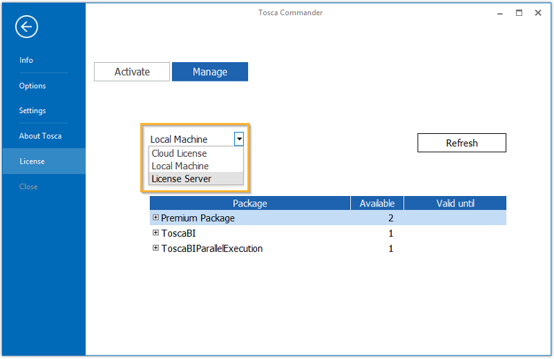Pick License Server option in list
This screenshot has height=359, width=554.
[x=182, y=179]
